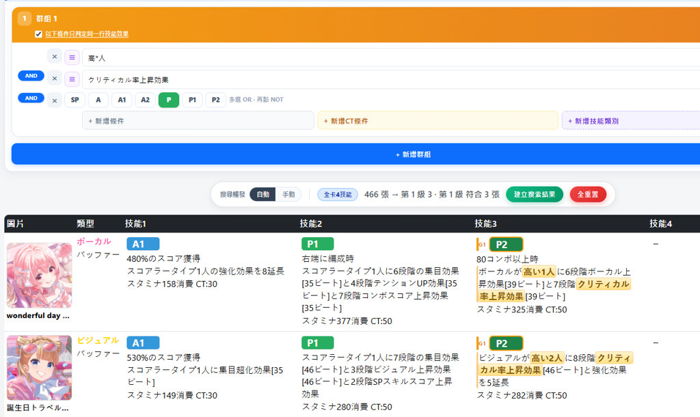
Task: Click the スタミナ282消費 CT:50 text
Action: click(522, 395)
